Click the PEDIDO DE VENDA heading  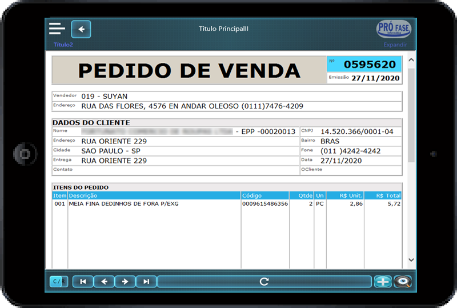pos(189,71)
